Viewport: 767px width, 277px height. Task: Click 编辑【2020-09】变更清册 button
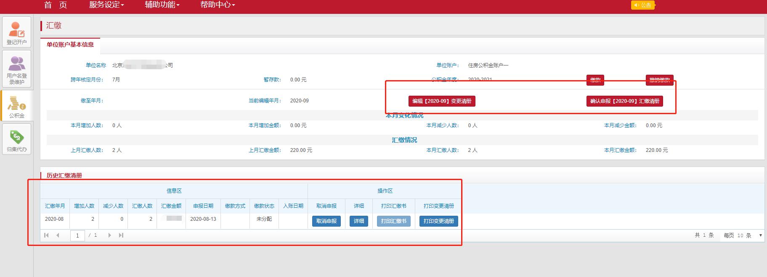442,101
